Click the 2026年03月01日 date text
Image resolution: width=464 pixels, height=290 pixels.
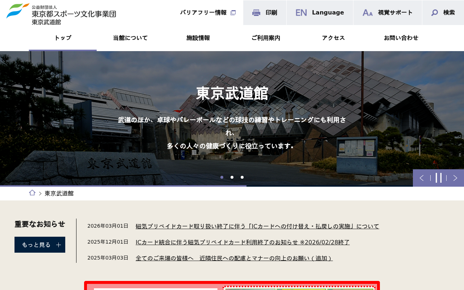coord(108,226)
